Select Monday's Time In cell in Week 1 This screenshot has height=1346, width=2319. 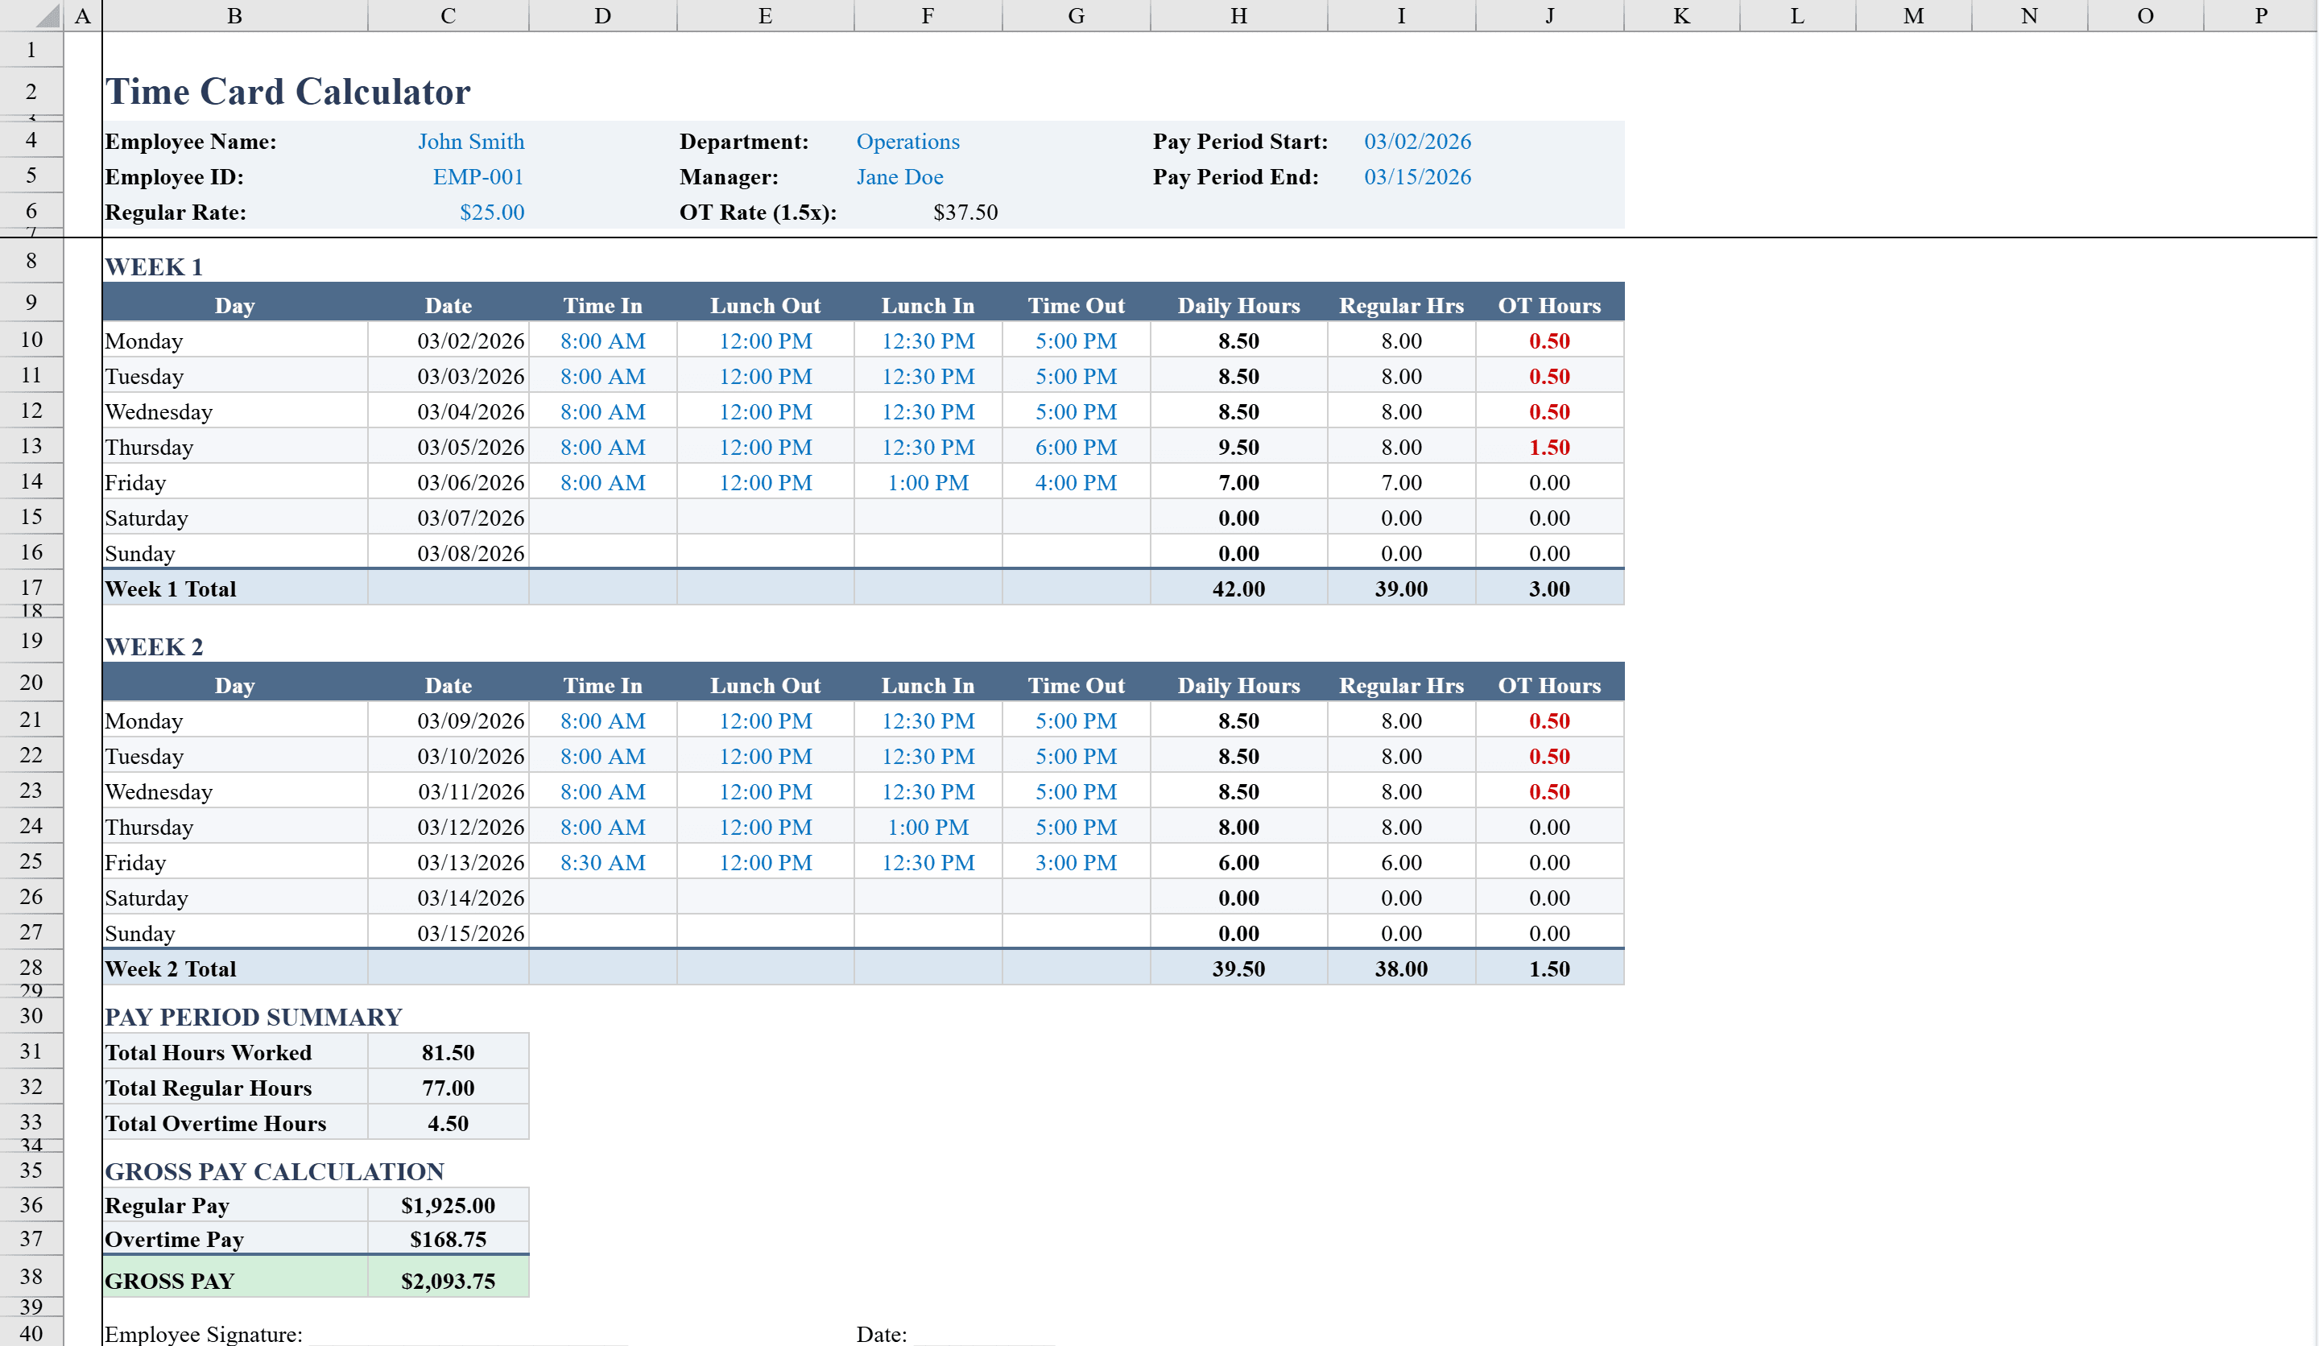click(x=603, y=341)
